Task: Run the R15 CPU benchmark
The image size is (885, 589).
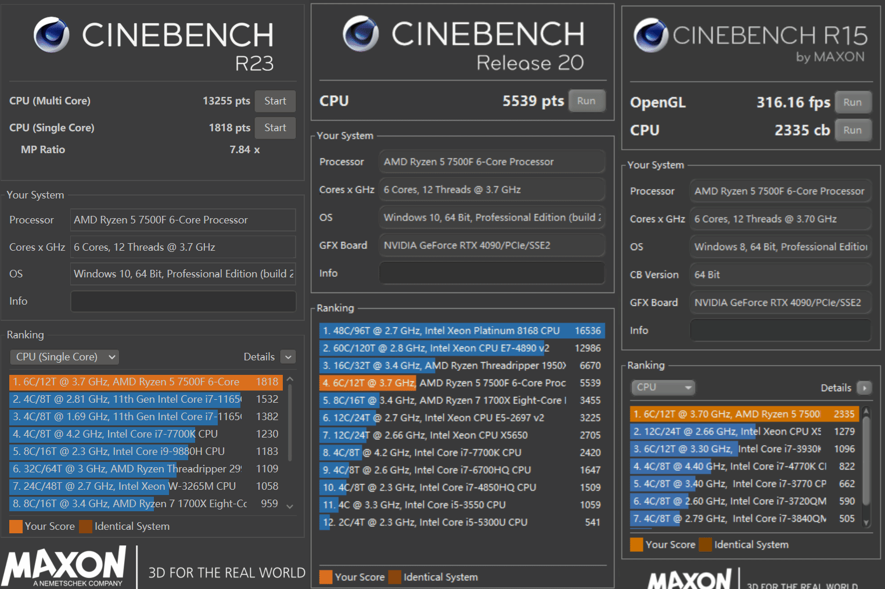Action: click(x=852, y=130)
